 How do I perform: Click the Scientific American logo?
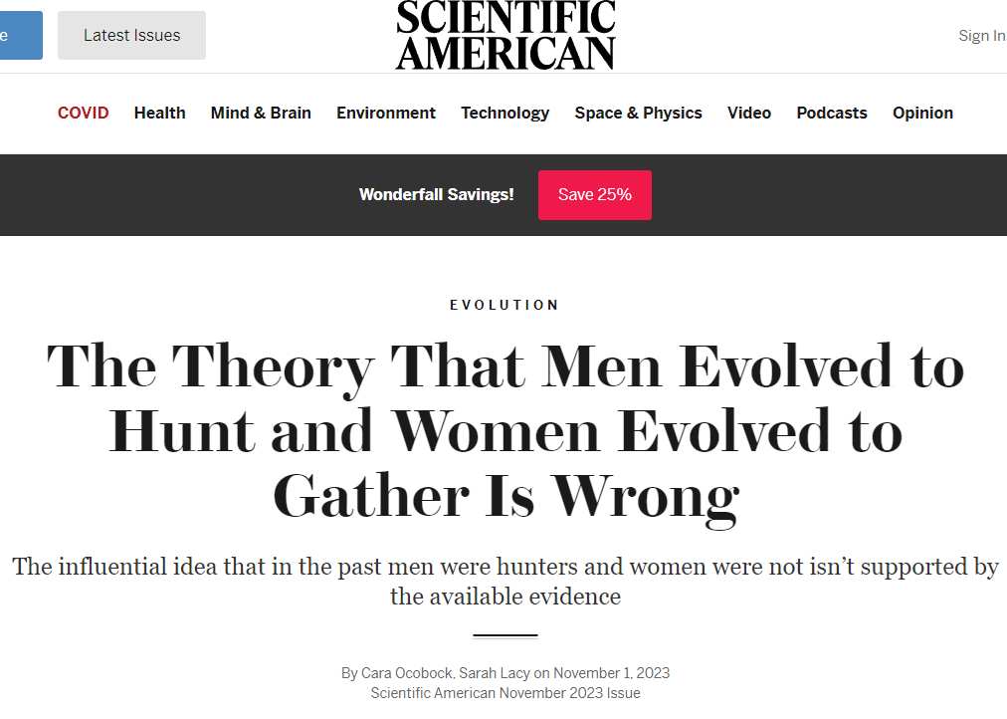505,36
